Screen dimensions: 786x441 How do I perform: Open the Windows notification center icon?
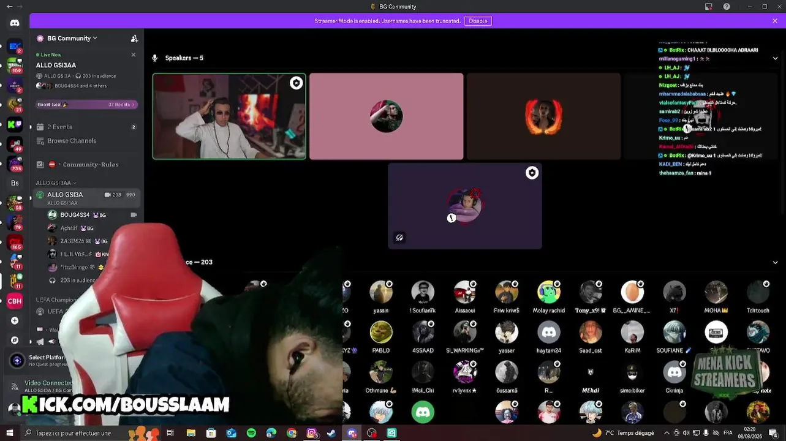tap(773, 433)
